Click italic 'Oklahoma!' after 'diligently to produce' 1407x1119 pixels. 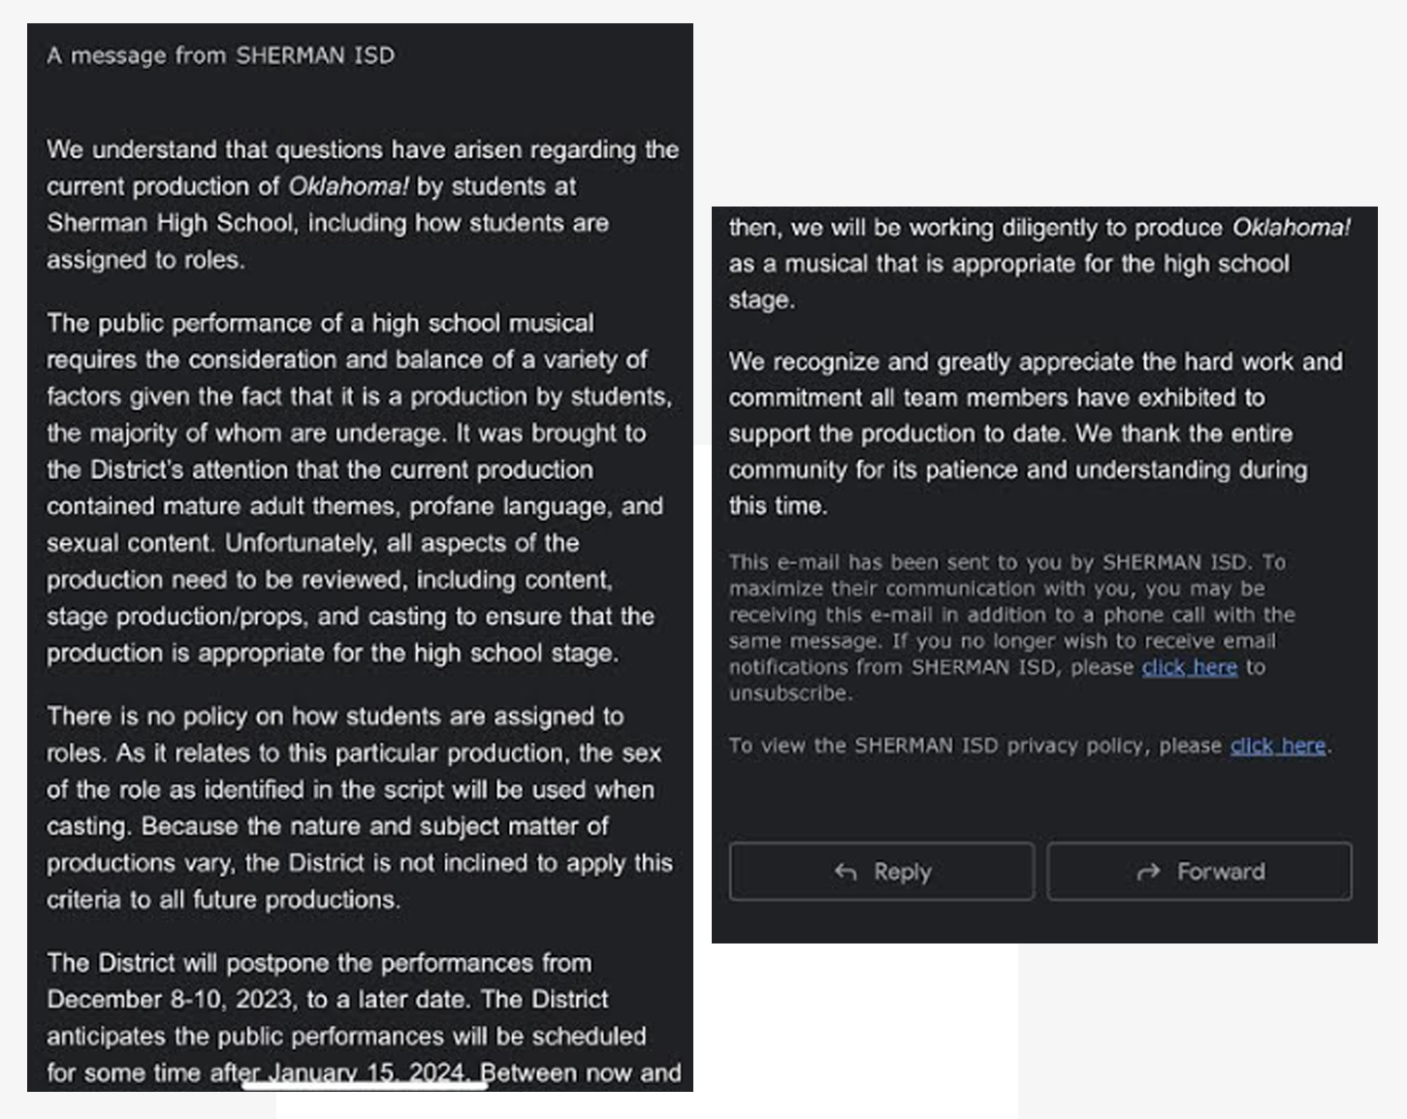pyautogui.click(x=1291, y=228)
